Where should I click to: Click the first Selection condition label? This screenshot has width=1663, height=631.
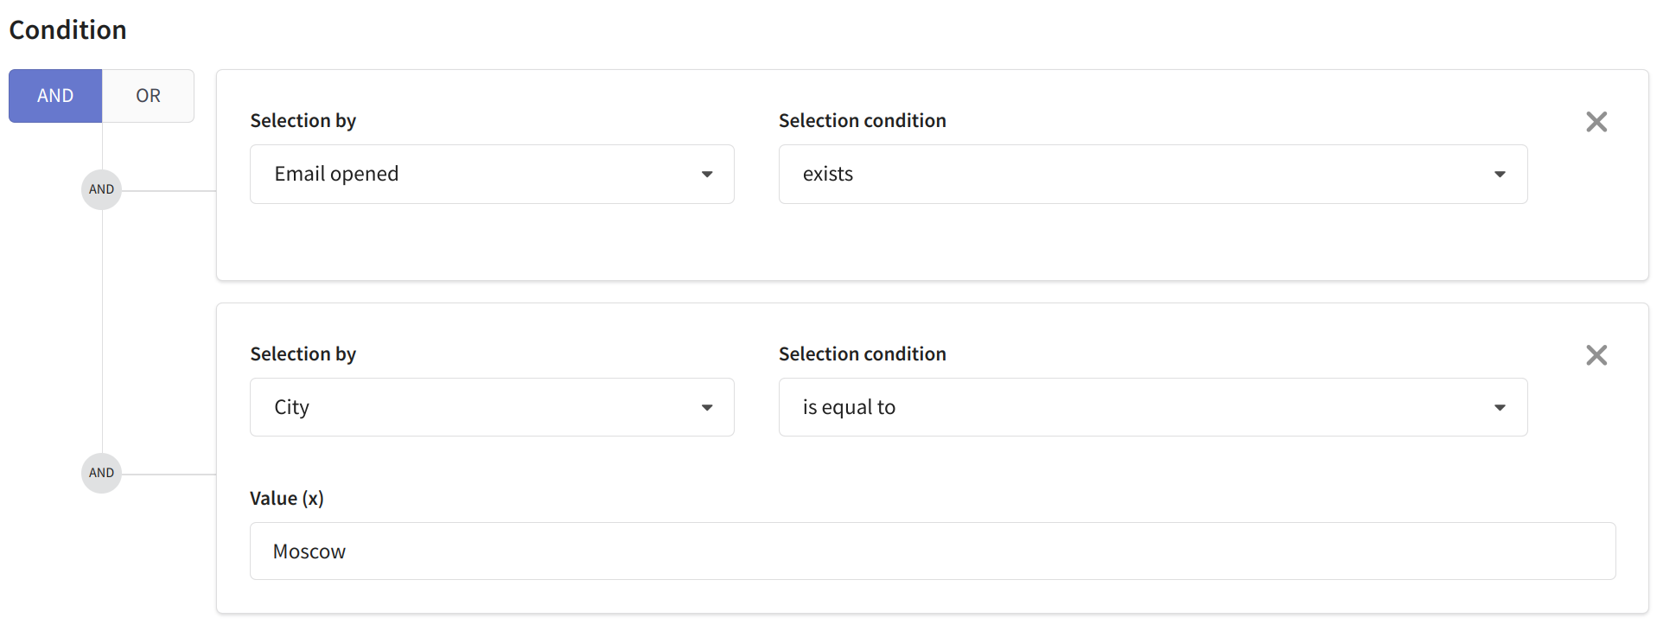pyautogui.click(x=862, y=121)
